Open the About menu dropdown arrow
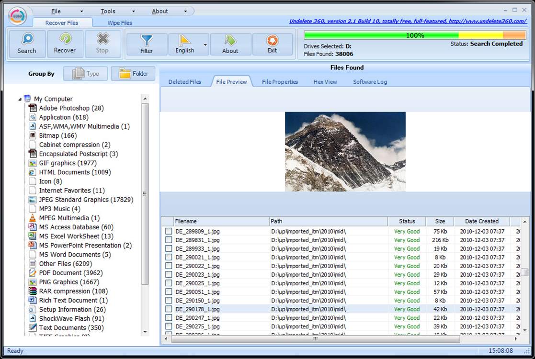Viewport: 535px width, 359px height. click(x=185, y=11)
